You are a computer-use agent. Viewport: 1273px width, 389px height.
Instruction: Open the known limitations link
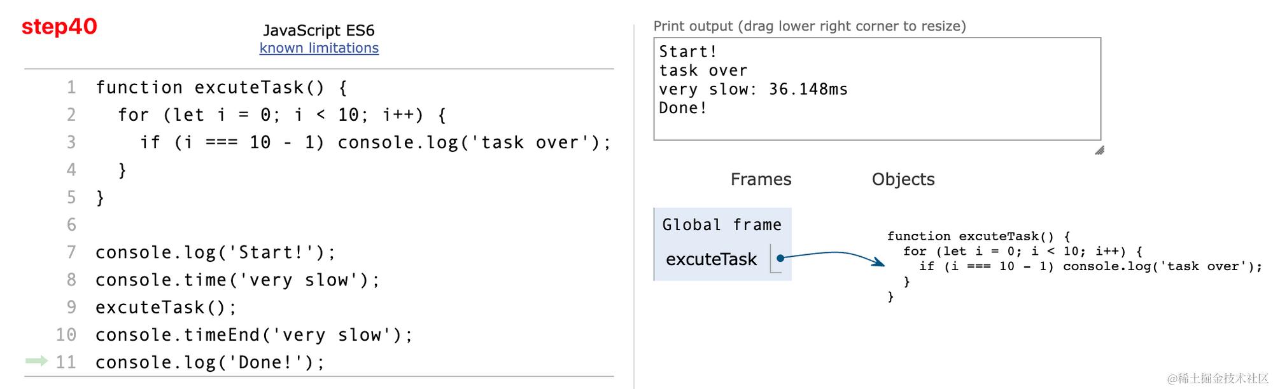click(319, 48)
